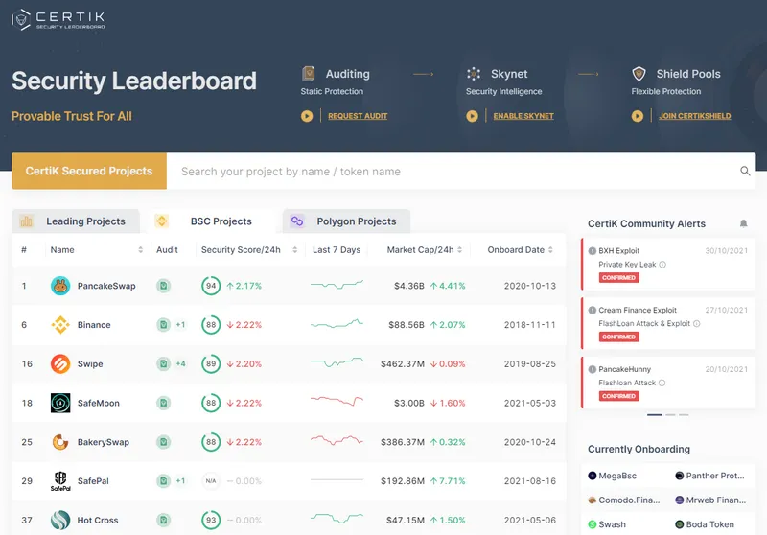767x535 pixels.
Task: Click the Auditing clipboard icon
Action: (x=308, y=74)
